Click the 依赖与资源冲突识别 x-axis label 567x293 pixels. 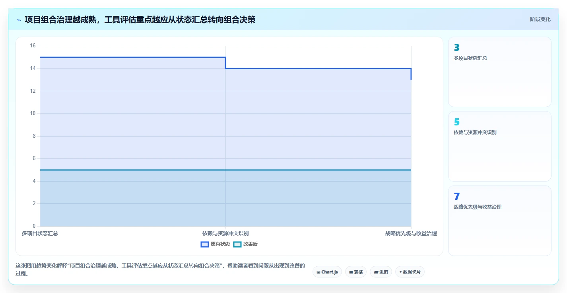click(x=225, y=233)
